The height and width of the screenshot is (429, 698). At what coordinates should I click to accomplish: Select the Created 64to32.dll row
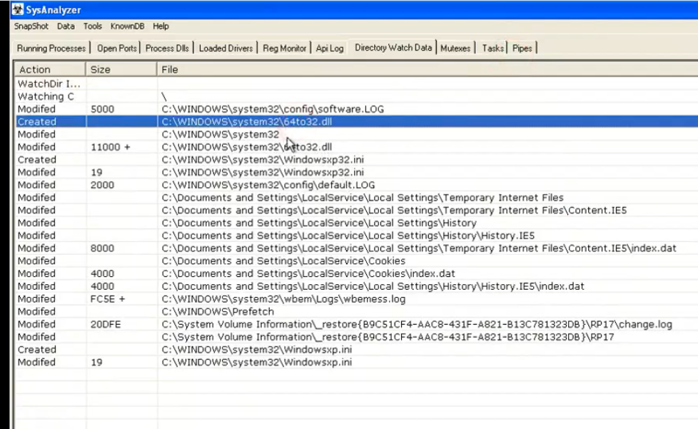coord(357,121)
